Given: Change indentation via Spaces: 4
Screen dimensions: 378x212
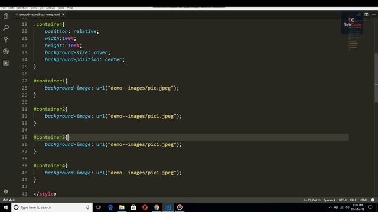Looking at the screenshot, I should pos(330,200).
